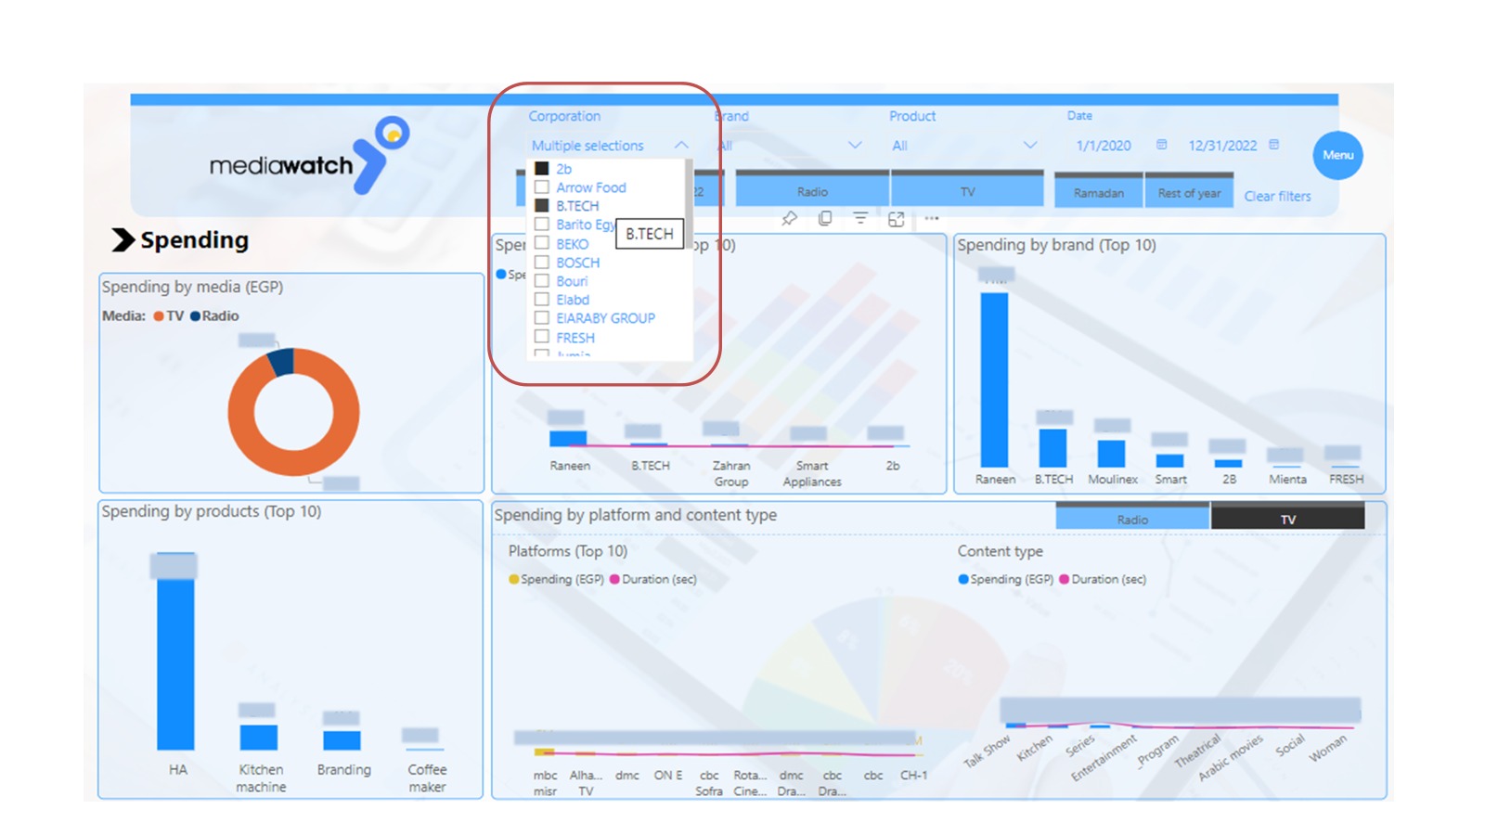
Task: Check the Elabd corporation checkbox
Action: pyautogui.click(x=542, y=300)
